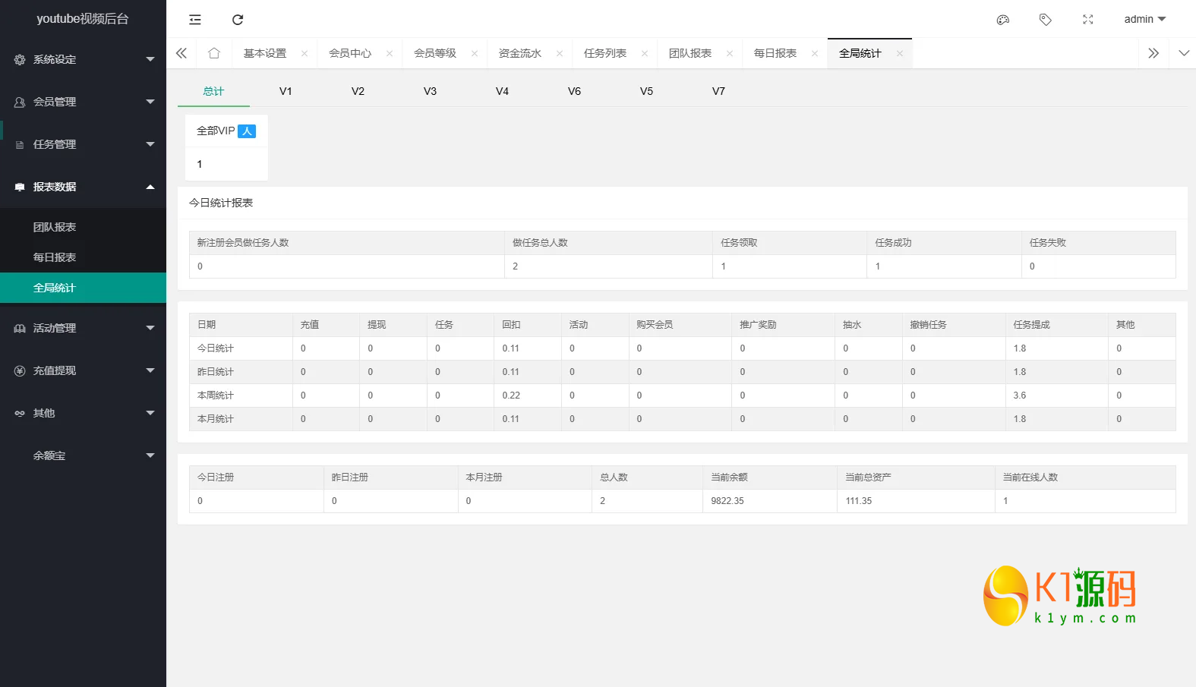Switch to the 会员等级 tab
This screenshot has height=687, width=1196.
tap(435, 53)
